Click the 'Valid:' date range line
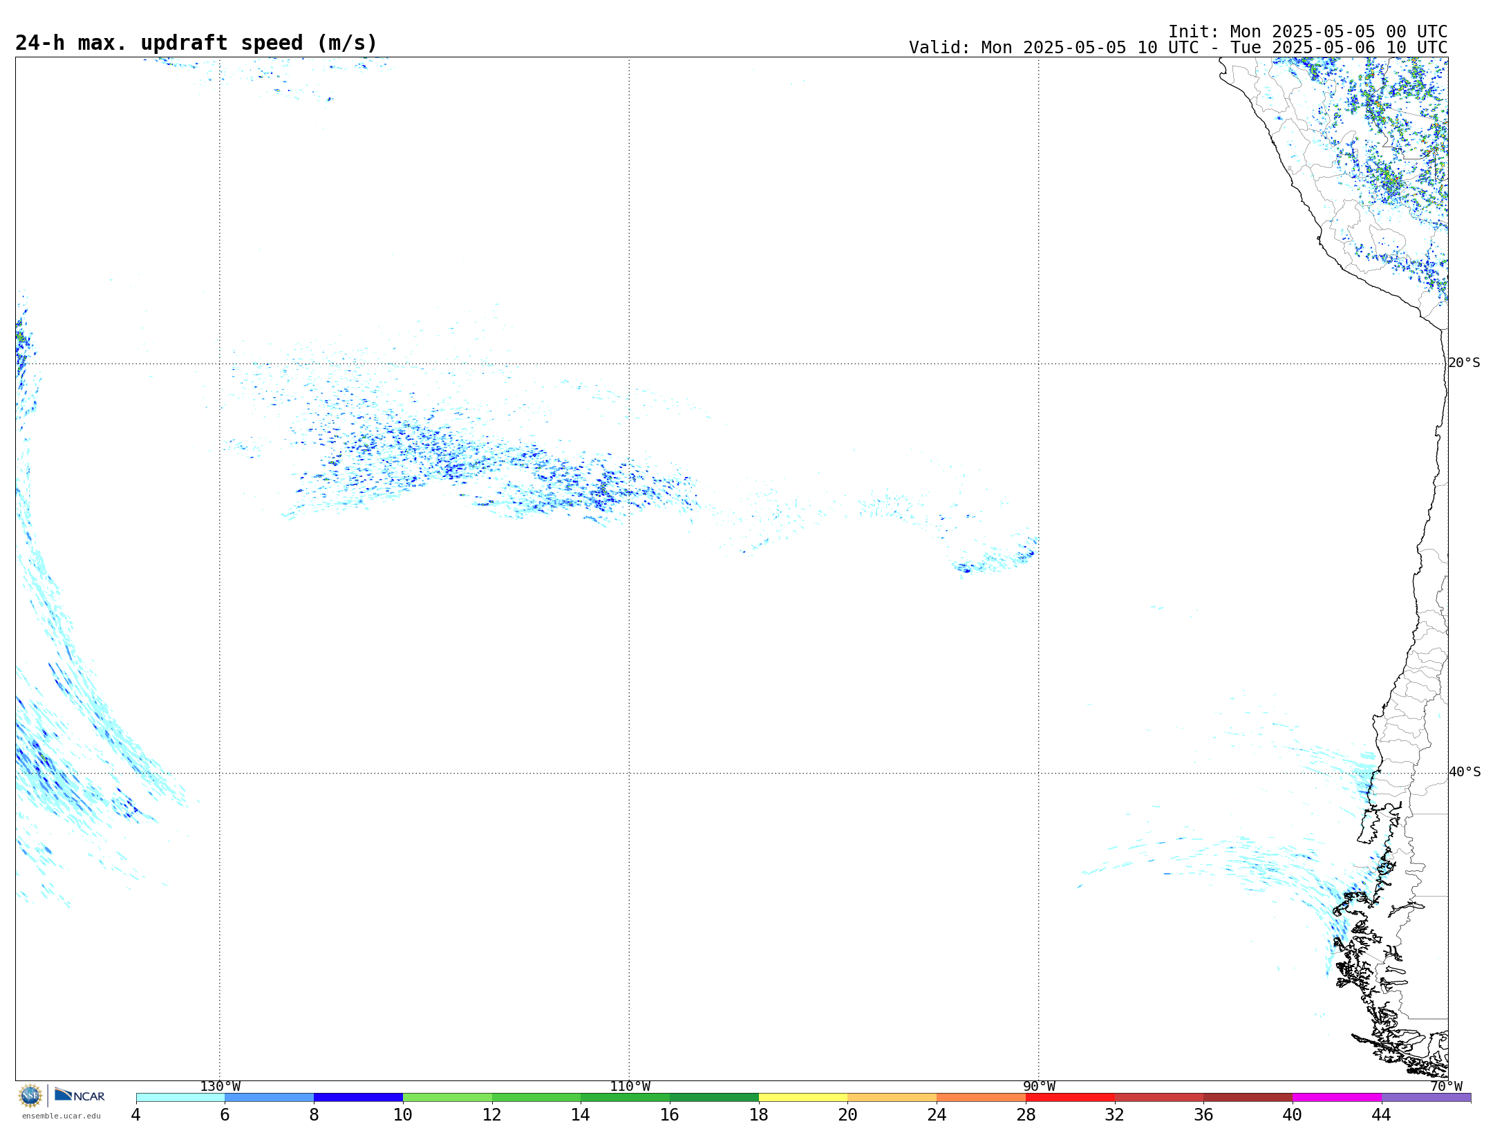The height and width of the screenshot is (1124, 1493). click(x=1178, y=48)
